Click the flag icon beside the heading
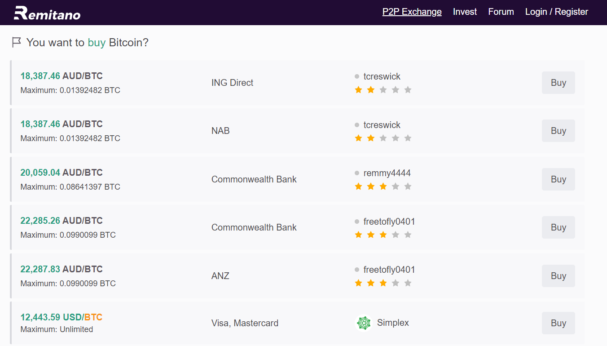607x346 pixels. 17,43
